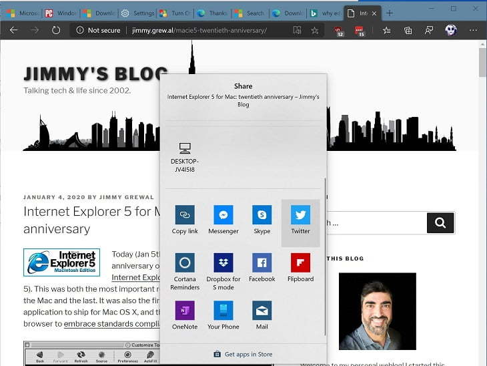This screenshot has height=366, width=487.
Task: Go forward in browser history
Action: point(35,30)
